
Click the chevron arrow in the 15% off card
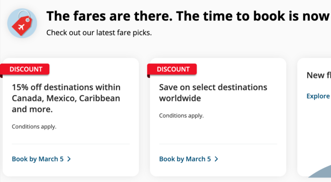(69, 159)
